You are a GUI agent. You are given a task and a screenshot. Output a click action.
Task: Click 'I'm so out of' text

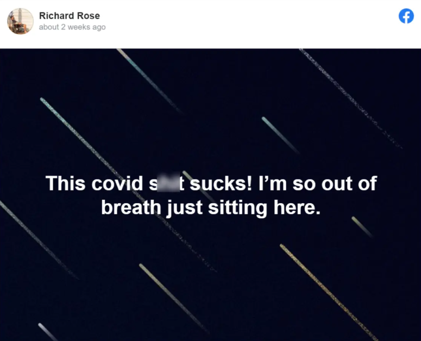point(318,183)
